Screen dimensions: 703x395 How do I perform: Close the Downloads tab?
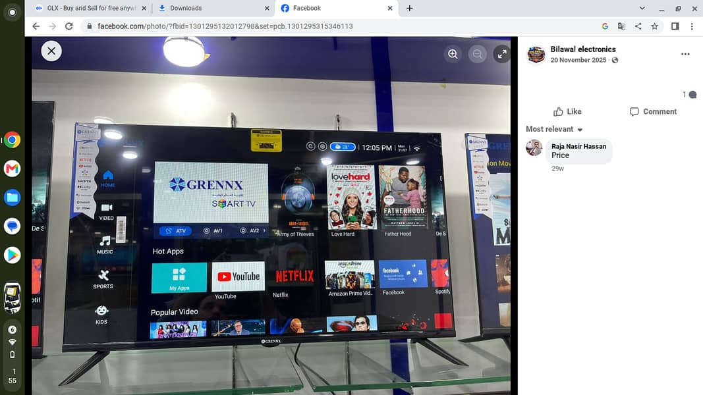267,8
